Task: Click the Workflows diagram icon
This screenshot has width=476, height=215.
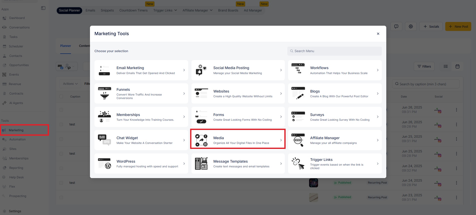Action: coord(298,69)
